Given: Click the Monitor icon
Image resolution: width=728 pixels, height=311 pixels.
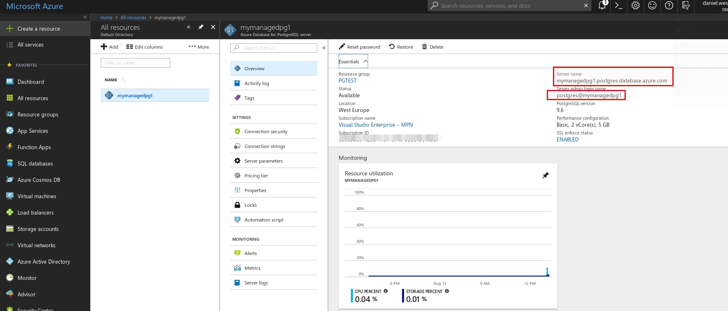Looking at the screenshot, I should 10,277.
